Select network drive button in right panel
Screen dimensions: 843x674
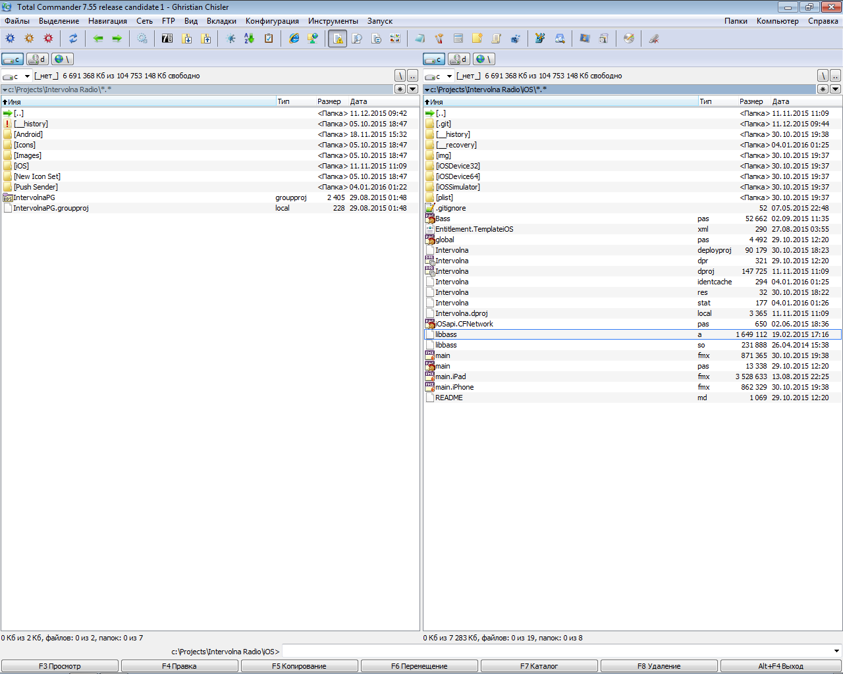point(484,59)
